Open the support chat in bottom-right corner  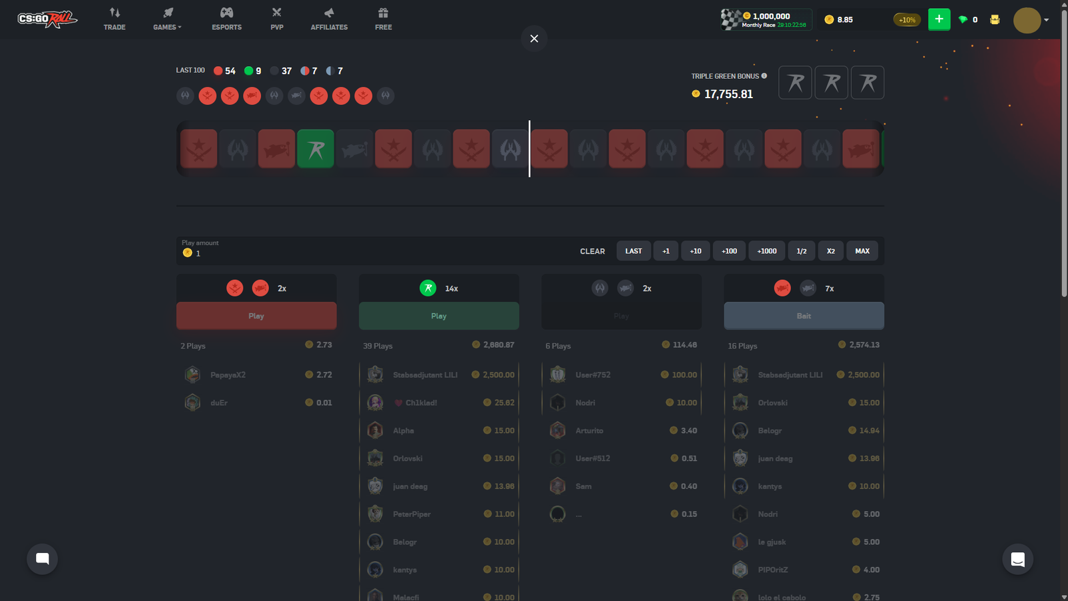(1017, 558)
